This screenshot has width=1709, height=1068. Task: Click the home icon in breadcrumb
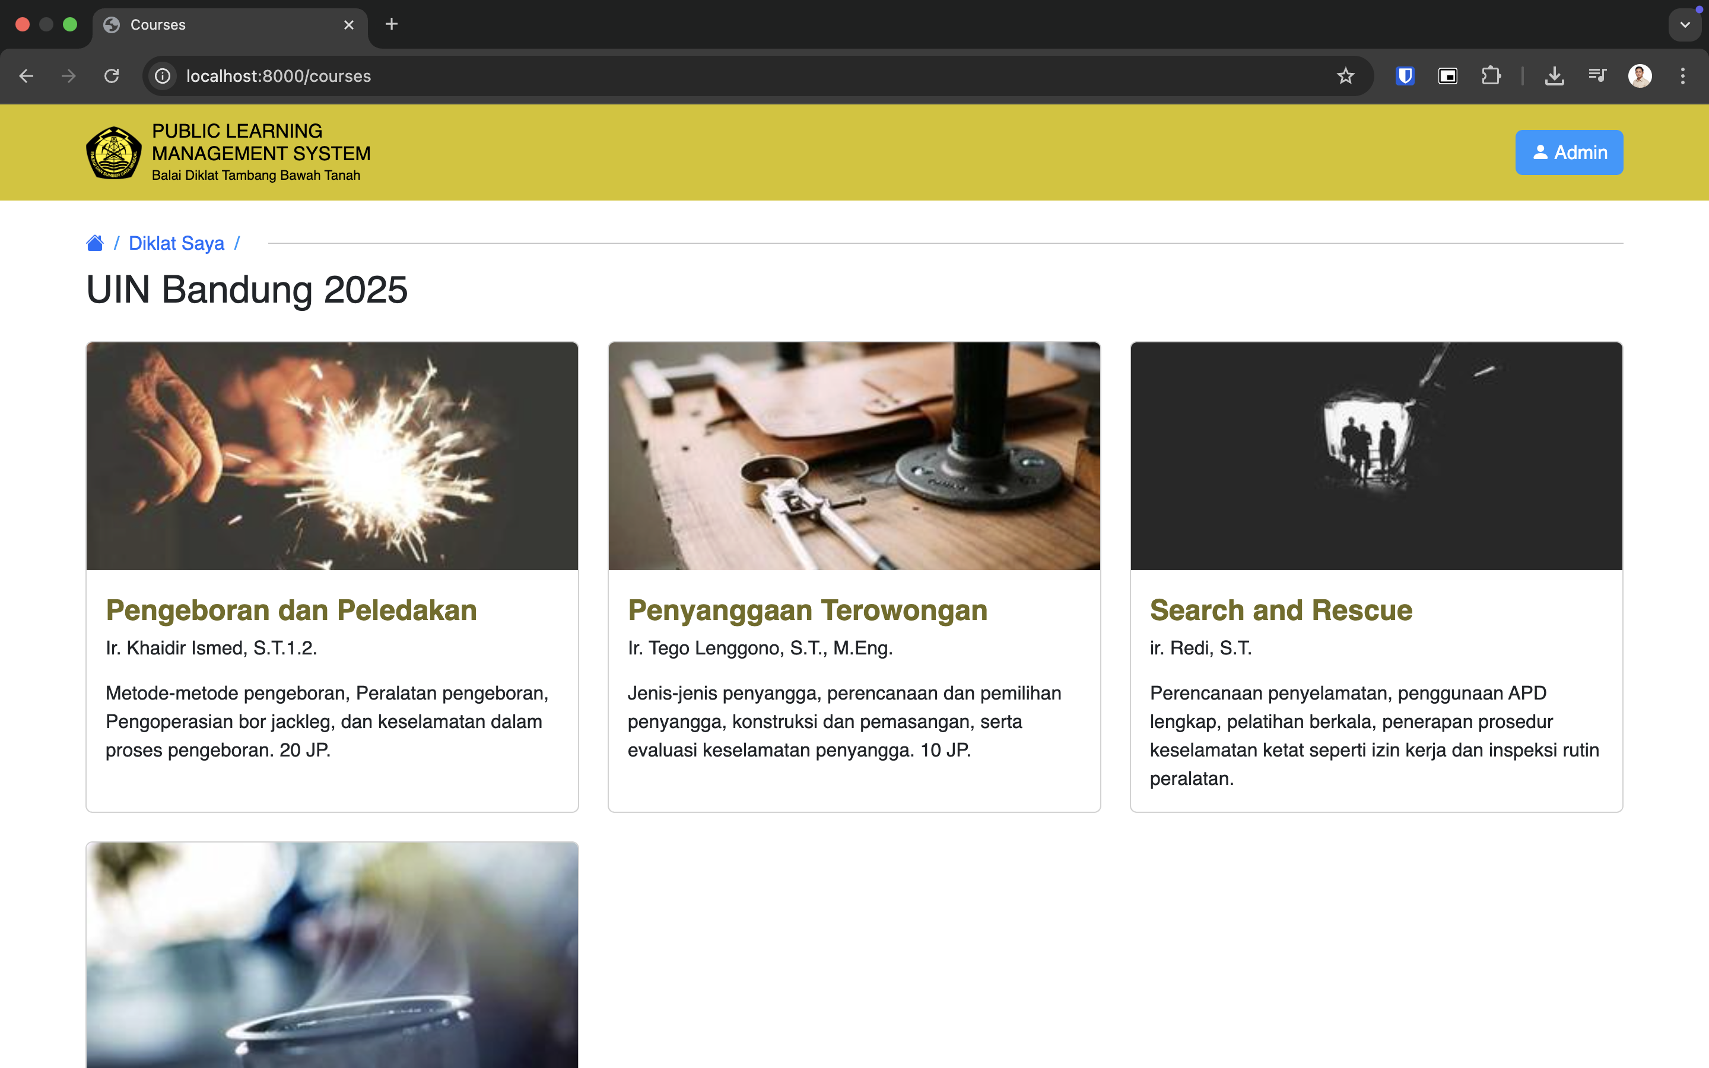(94, 243)
